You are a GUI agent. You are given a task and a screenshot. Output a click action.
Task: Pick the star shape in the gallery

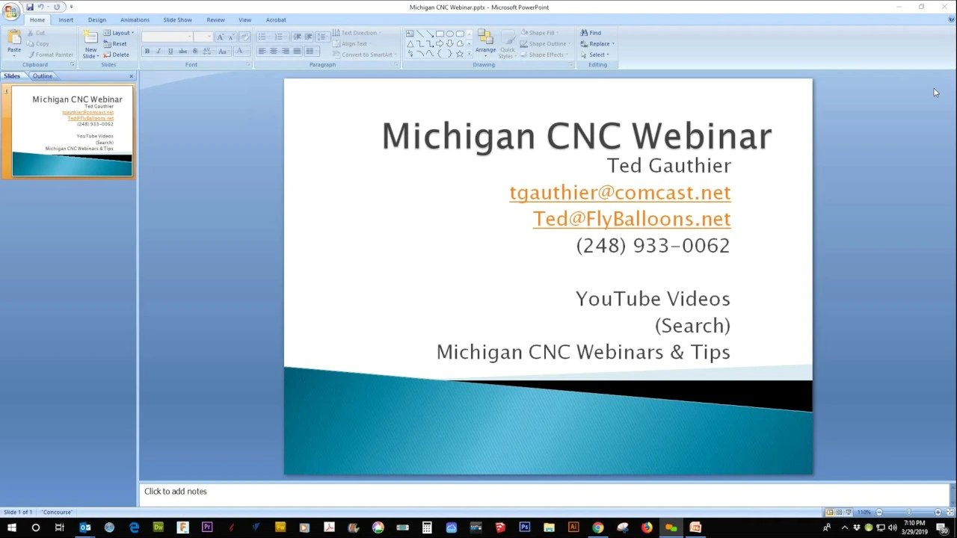tap(460, 54)
